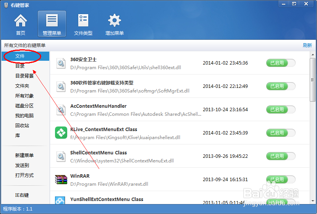Click the AcContextMenuHandler entry name
Viewport: 317px width, 214px height.
click(98, 106)
